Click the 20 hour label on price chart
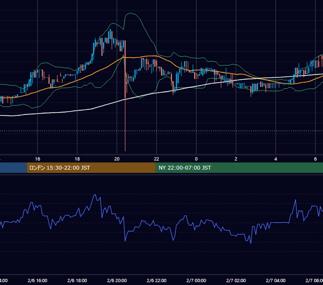The image size is (323, 285). (117, 159)
